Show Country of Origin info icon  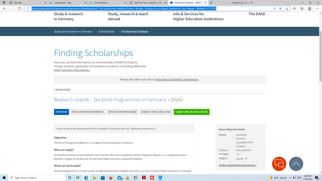point(238,154)
